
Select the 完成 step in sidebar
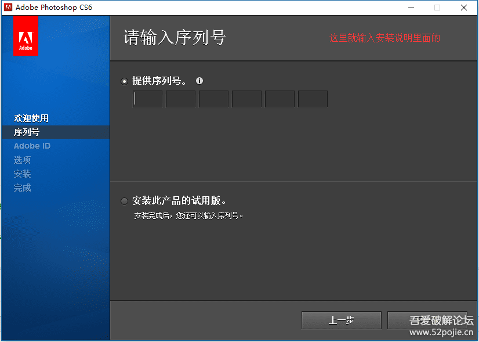[x=22, y=188]
